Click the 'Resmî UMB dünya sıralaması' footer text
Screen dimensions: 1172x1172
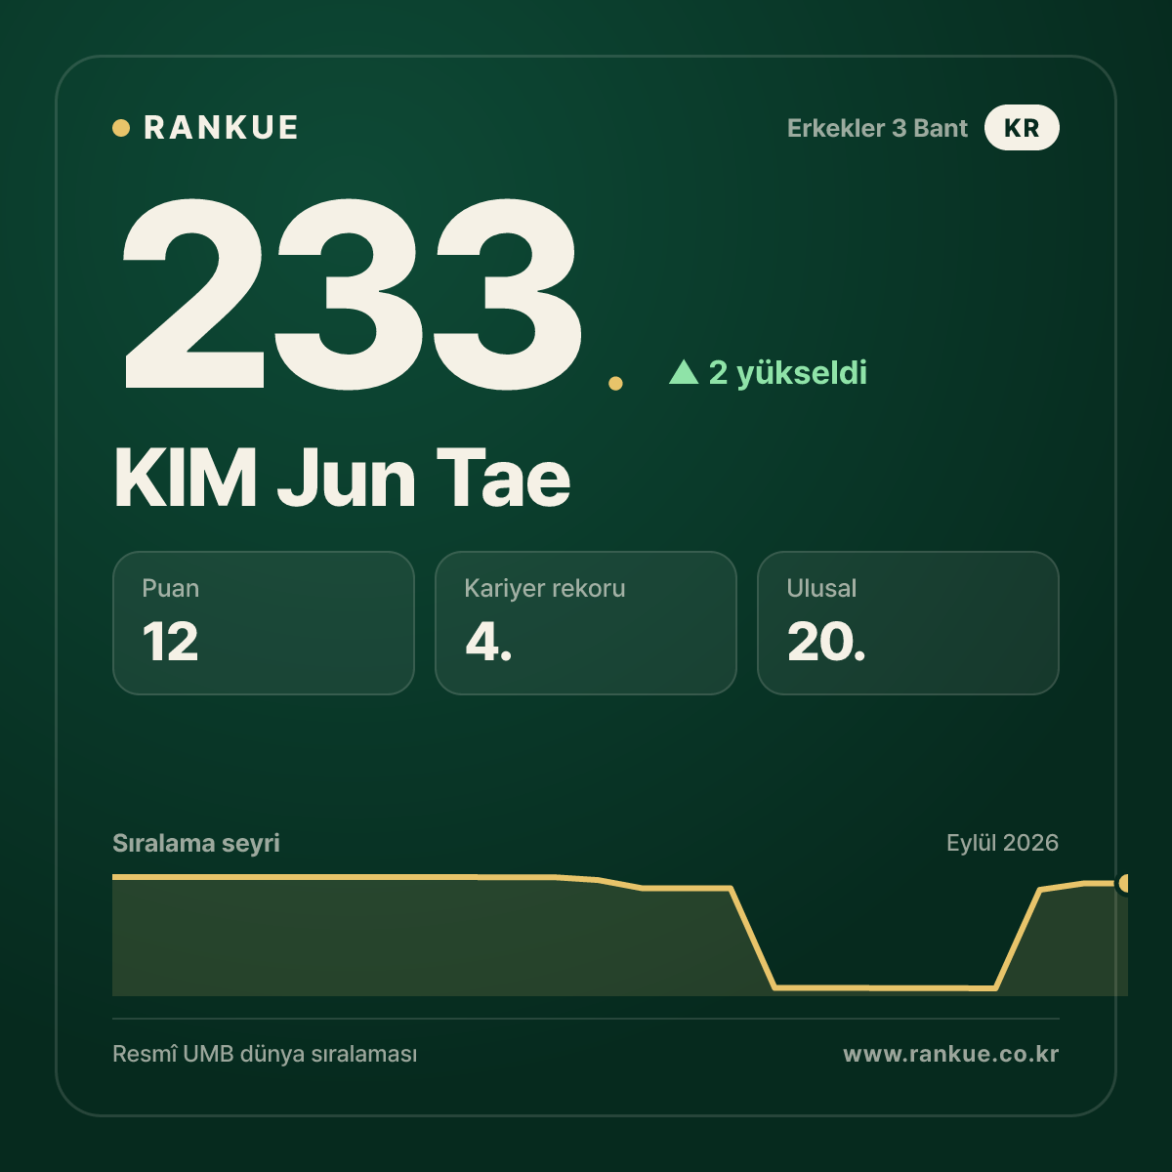pyautogui.click(x=265, y=1055)
